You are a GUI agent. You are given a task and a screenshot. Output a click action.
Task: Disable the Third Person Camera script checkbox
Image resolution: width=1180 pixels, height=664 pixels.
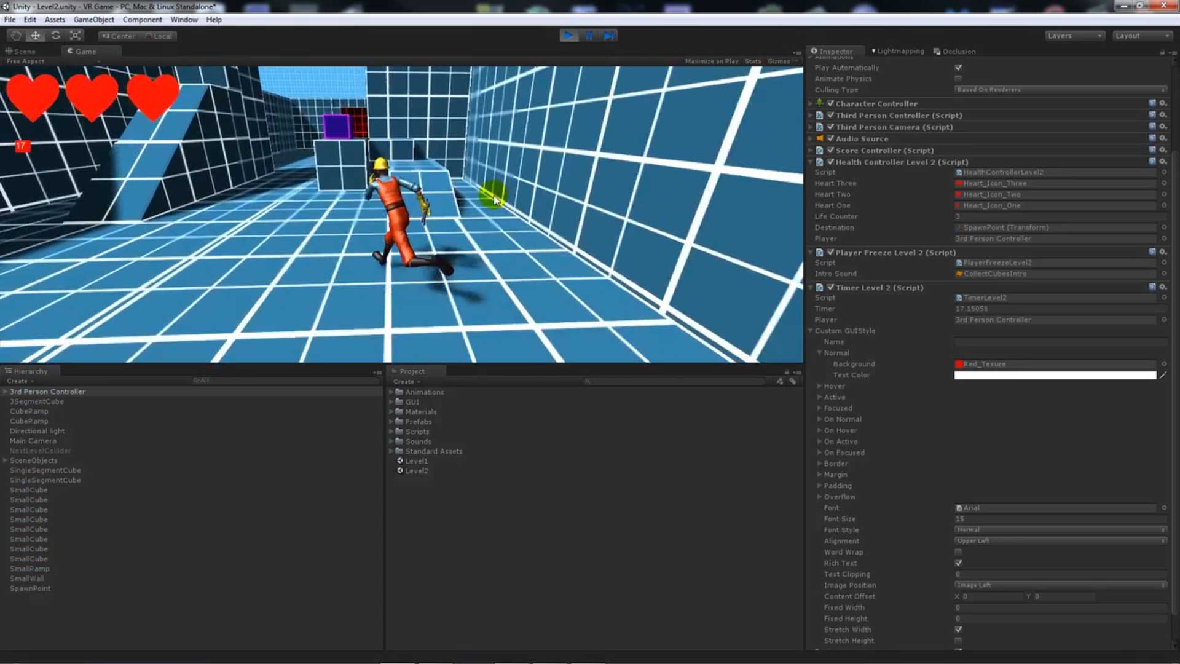pyautogui.click(x=830, y=127)
